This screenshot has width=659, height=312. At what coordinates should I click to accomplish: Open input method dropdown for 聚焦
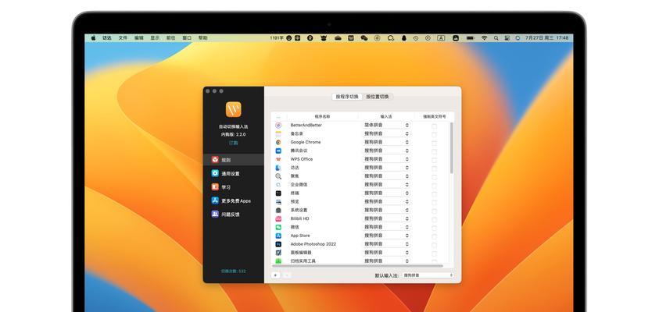(386, 176)
